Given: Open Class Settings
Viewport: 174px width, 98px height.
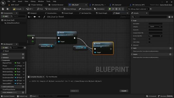Looking at the screenshot, I should pos(70,9).
